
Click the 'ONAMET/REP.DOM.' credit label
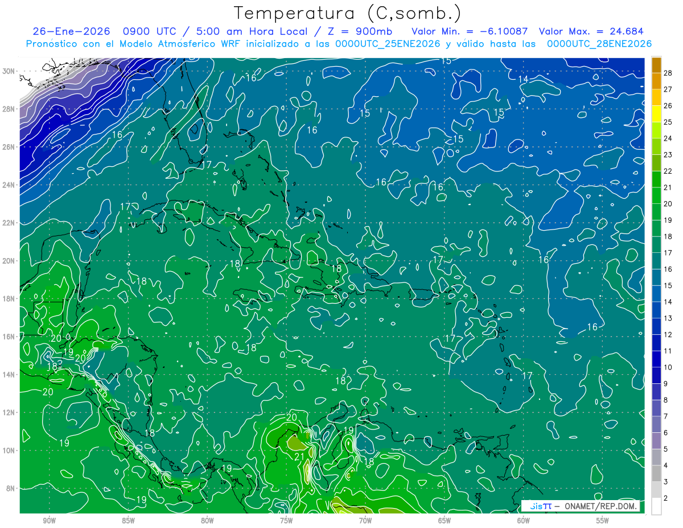[601, 506]
